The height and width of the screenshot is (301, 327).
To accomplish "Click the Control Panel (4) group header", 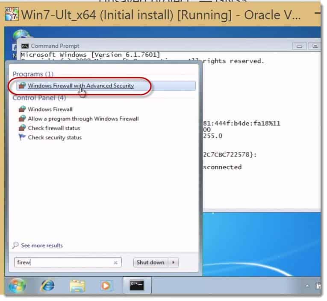I will (x=39, y=98).
